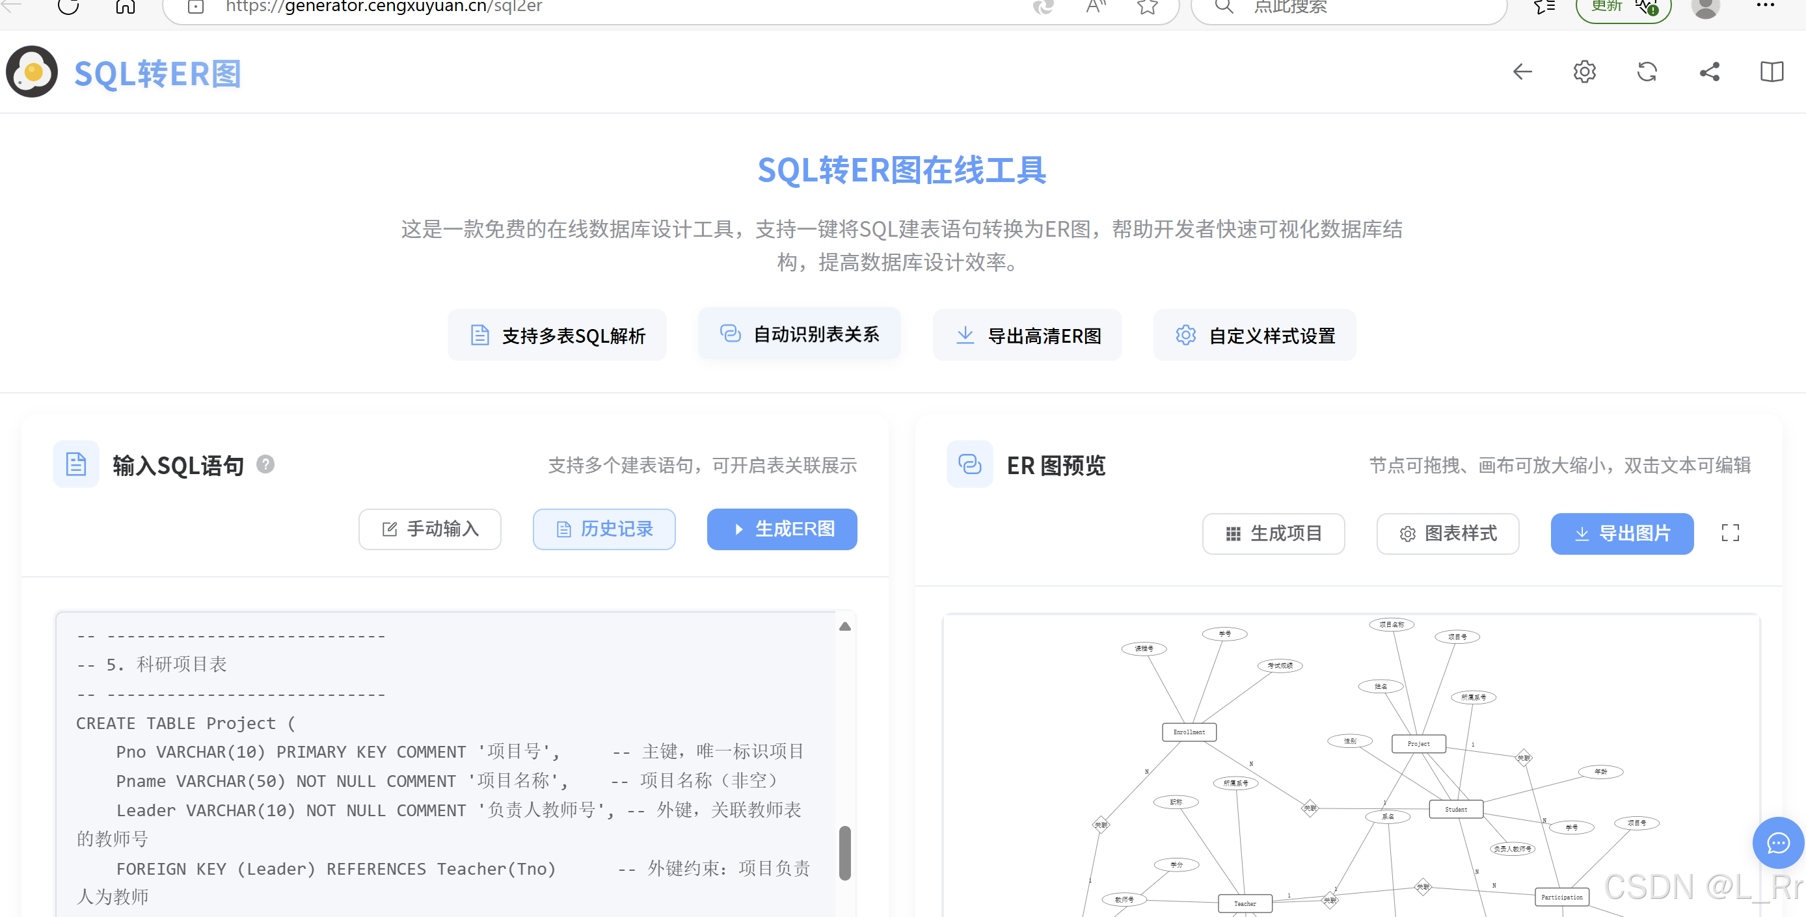This screenshot has height=917, width=1806.
Task: Click the back arrow icon in app header
Action: tap(1522, 72)
